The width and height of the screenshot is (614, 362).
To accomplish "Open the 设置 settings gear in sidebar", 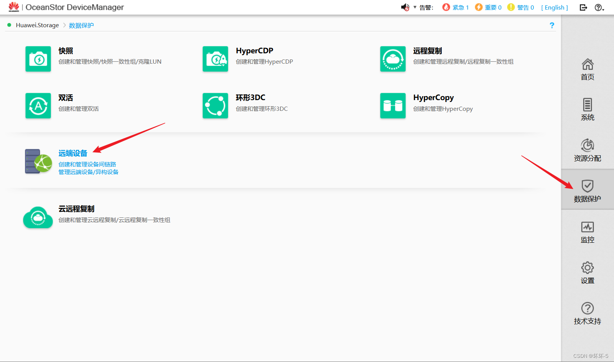I will pyautogui.click(x=588, y=273).
